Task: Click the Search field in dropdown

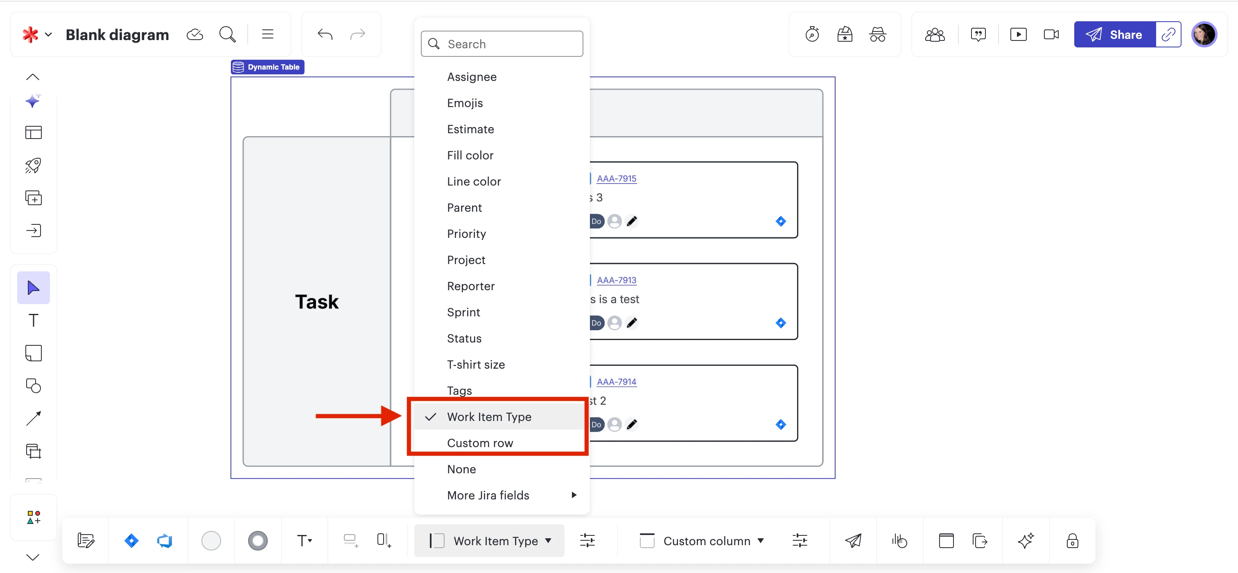Action: (502, 44)
